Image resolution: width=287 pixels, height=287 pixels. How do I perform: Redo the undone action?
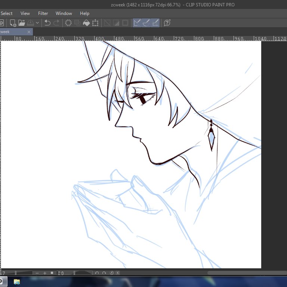(56, 23)
